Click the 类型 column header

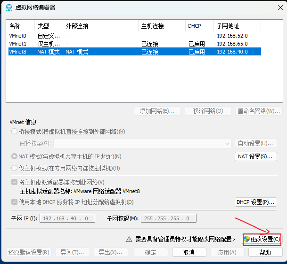(x=49, y=26)
